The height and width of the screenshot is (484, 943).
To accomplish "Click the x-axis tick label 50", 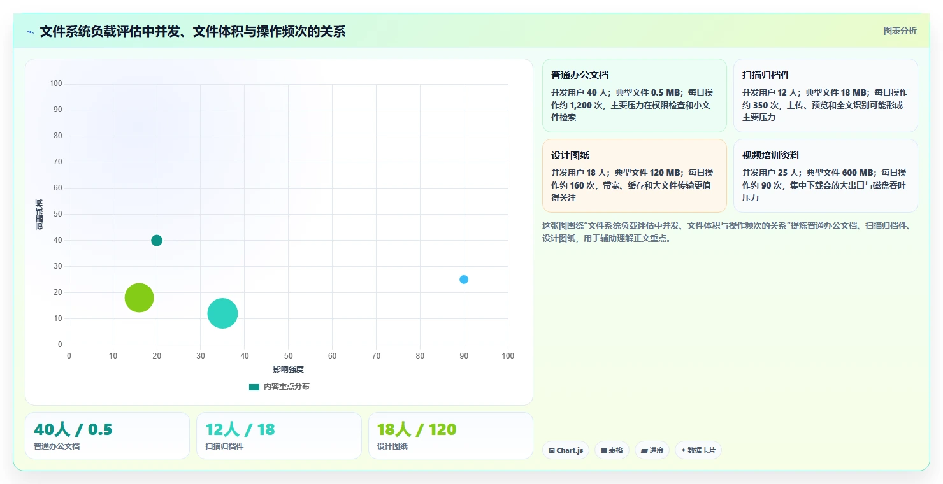I will point(289,356).
